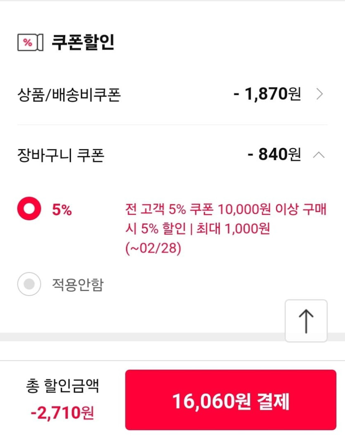Screen dimensions: 345x438
Task: Tap the 상품/배송비쿠폰 row label
Action: tap(69, 95)
